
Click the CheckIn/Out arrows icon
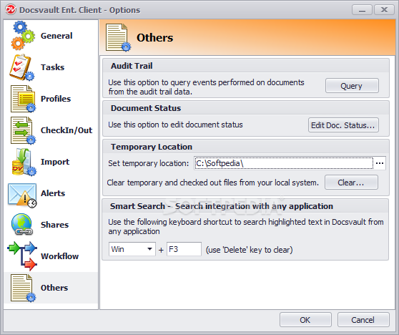(23, 130)
